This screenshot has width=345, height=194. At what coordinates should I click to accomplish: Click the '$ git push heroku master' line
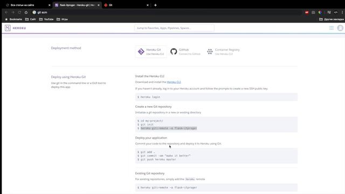click(x=157, y=160)
